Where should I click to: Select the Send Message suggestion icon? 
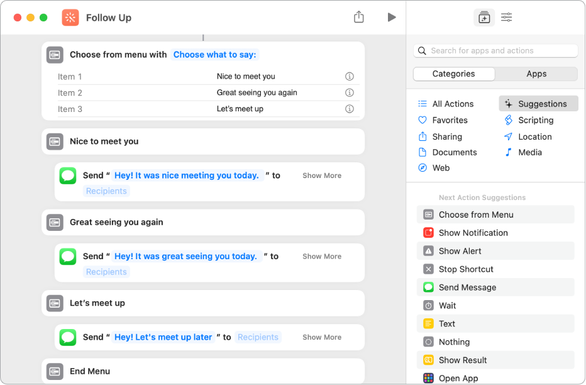tap(429, 287)
